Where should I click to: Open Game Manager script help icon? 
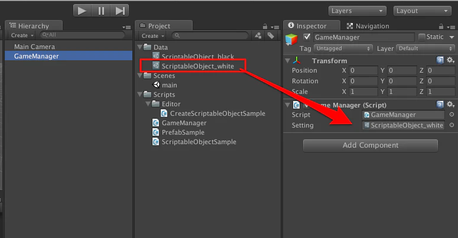[440, 105]
